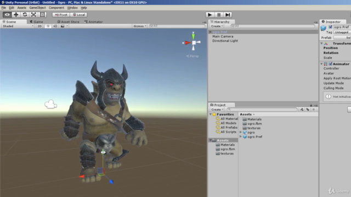Start Play mode
Image resolution: width=351 pixels, height=197 pixels.
[x=210, y=15]
